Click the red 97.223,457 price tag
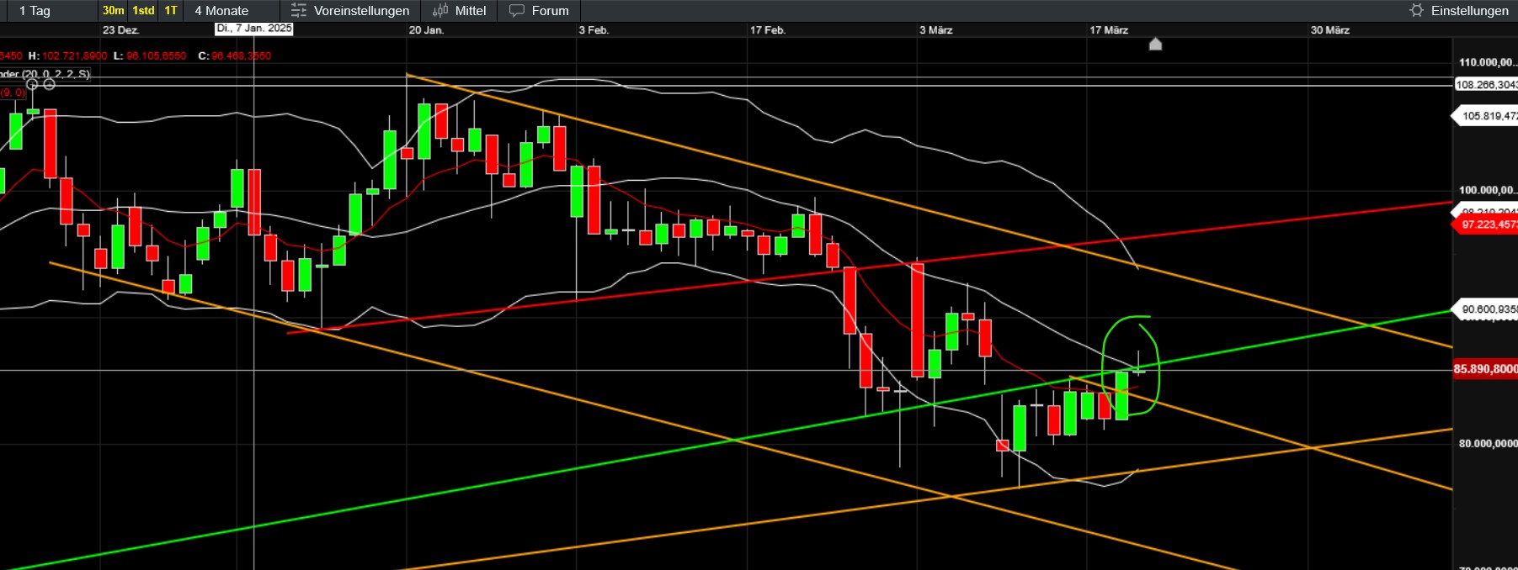Screen dimensions: 1518x570 (x=1485, y=224)
